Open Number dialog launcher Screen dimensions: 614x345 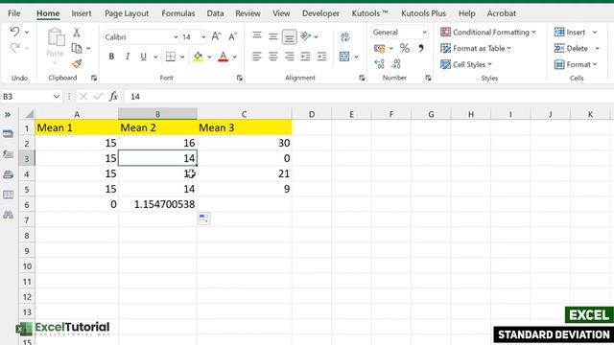click(x=428, y=78)
